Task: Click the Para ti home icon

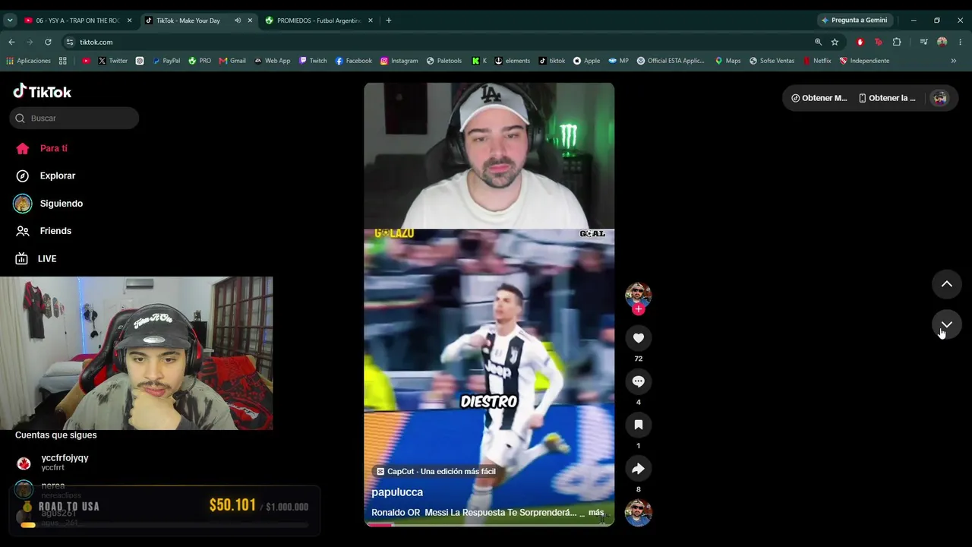Action: coord(23,148)
